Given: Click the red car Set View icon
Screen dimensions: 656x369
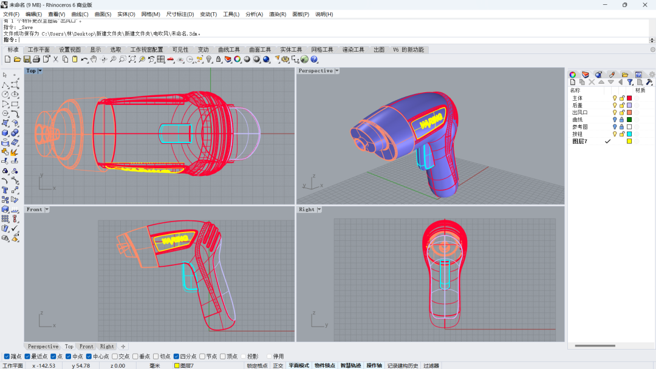Looking at the screenshot, I should coord(171,59).
